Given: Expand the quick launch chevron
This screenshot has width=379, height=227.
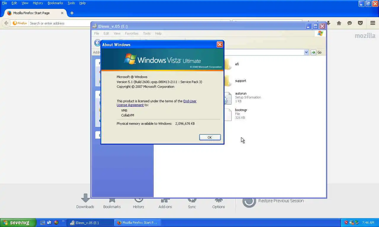Looking at the screenshot, I should pos(63,221).
